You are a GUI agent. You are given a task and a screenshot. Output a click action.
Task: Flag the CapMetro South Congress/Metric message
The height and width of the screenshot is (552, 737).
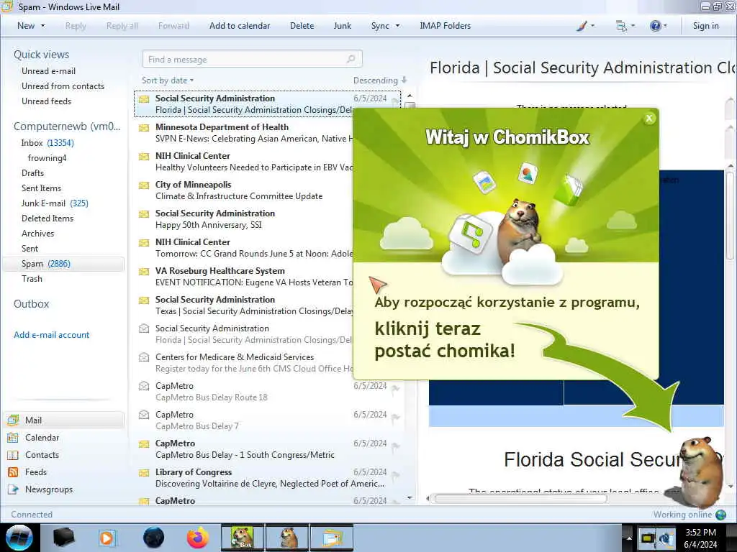[x=396, y=446]
